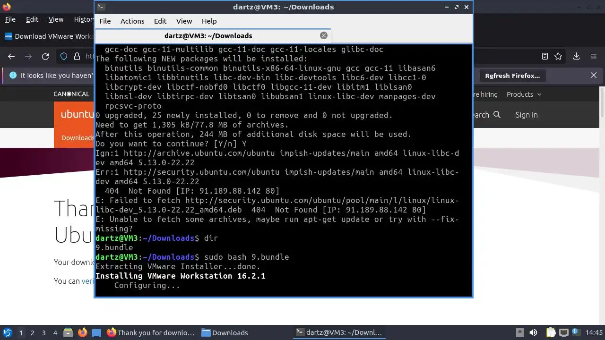Image resolution: width=605 pixels, height=340 pixels.
Task: Open the network status tray icon
Action: point(564,332)
